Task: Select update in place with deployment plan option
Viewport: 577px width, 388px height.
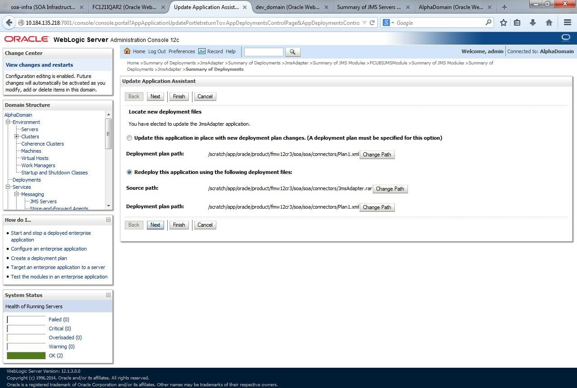Action: tap(129, 138)
